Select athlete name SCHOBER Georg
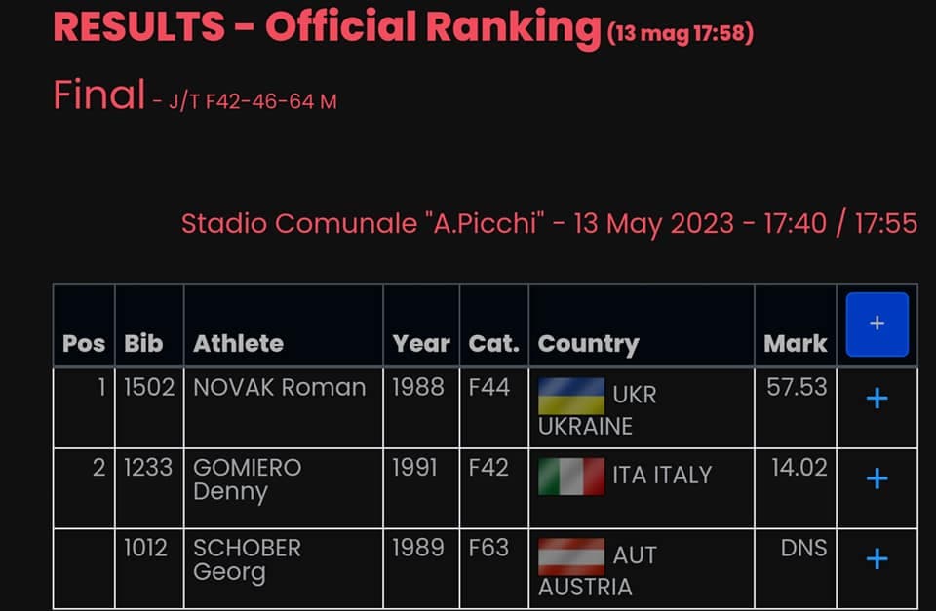936x611 pixels. coord(247,558)
